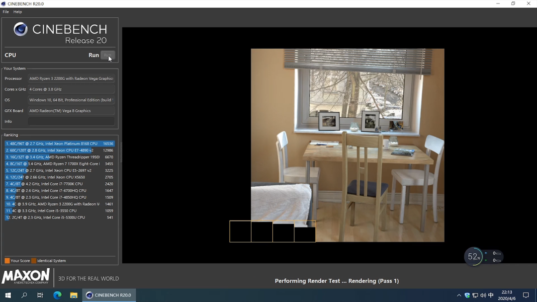Show hidden system tray icons

[x=459, y=295]
